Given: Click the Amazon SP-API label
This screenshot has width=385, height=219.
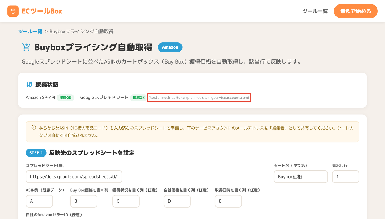Looking at the screenshot, I should 40,97.
